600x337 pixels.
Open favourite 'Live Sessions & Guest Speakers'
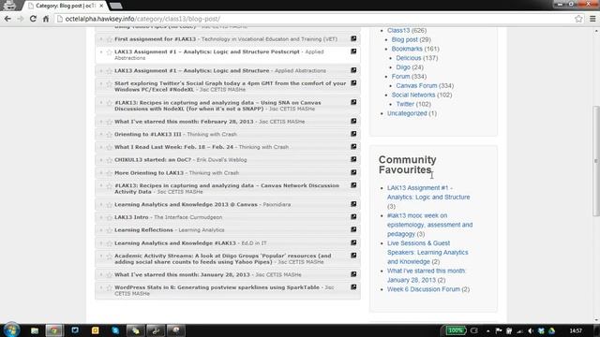point(427,252)
